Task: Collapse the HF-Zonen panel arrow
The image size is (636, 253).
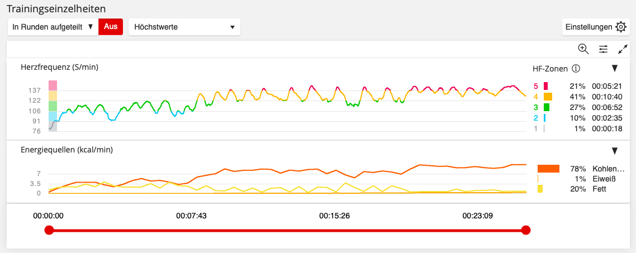Action: (x=615, y=68)
